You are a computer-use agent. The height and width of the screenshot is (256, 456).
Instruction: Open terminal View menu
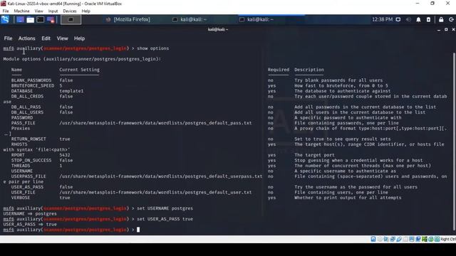62,38
